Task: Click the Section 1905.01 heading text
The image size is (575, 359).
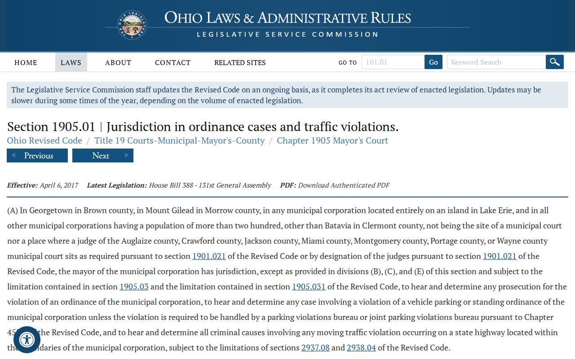Action: coord(203,127)
